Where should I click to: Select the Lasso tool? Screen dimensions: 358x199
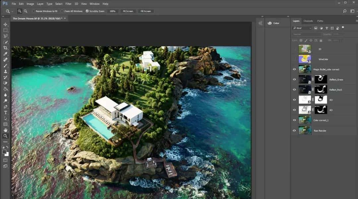[5, 36]
